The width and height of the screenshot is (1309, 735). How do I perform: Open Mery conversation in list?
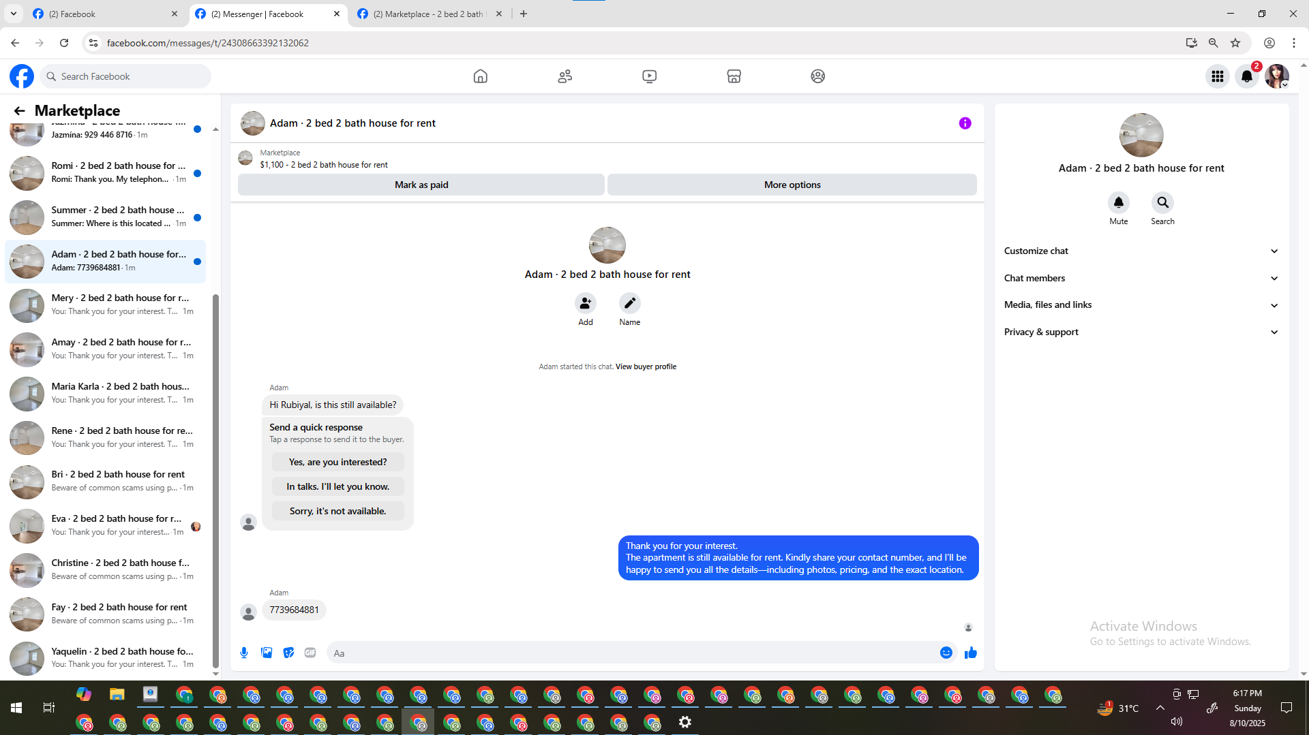[x=105, y=305]
